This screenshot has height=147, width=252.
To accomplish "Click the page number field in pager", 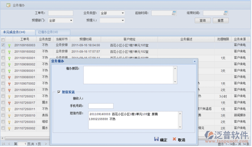I will tap(22, 144).
